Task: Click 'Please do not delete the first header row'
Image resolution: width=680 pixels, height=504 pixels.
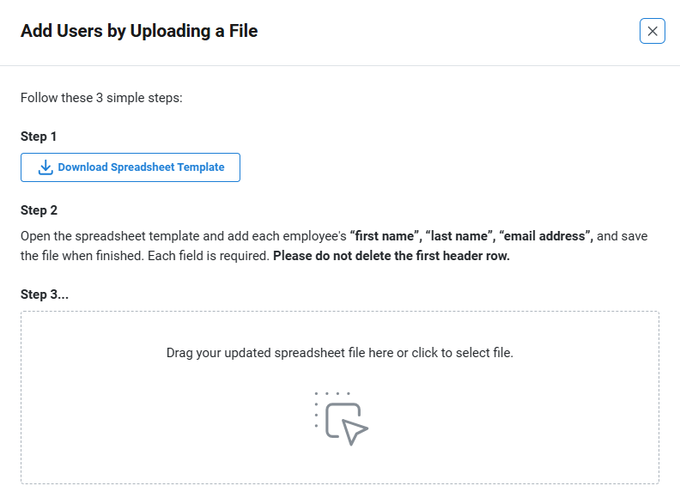Action: point(392,256)
